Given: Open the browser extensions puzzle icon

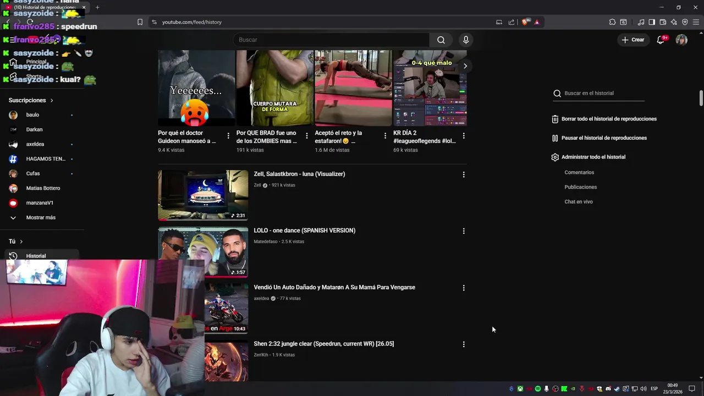Looking at the screenshot, I should (x=612, y=22).
